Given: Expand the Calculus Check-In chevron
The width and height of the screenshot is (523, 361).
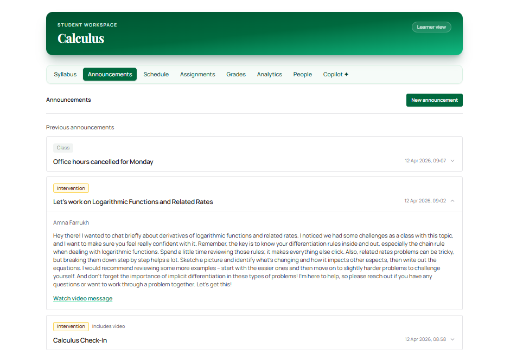Looking at the screenshot, I should [x=452, y=339].
